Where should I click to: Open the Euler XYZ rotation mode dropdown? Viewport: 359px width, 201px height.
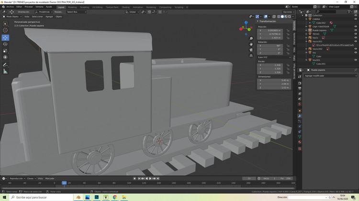(274, 57)
